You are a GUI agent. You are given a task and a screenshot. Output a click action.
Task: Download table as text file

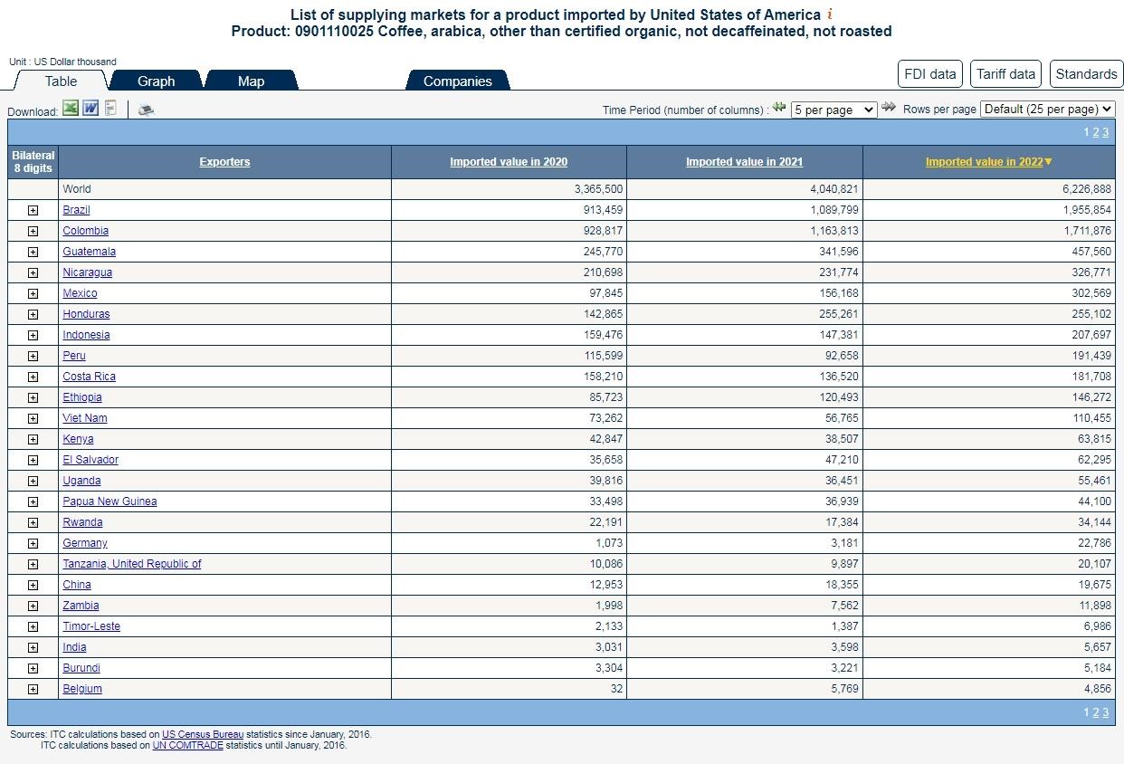click(110, 109)
